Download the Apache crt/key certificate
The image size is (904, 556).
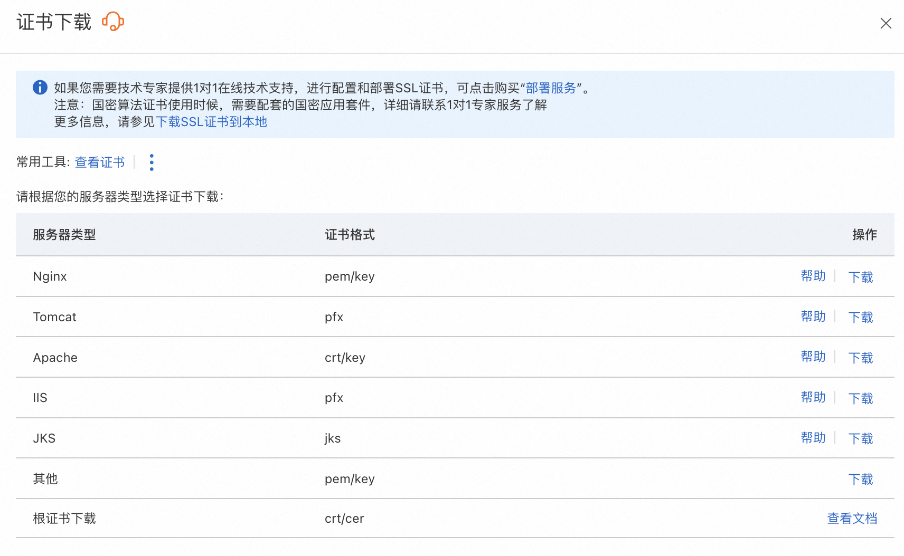click(x=861, y=358)
